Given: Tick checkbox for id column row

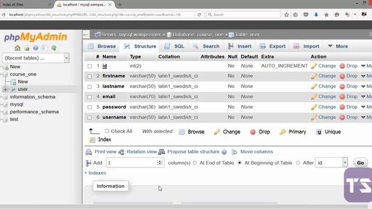Looking at the screenshot, I should [90, 66].
